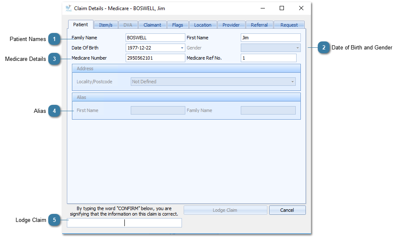Switch to the Patient tab

point(80,25)
